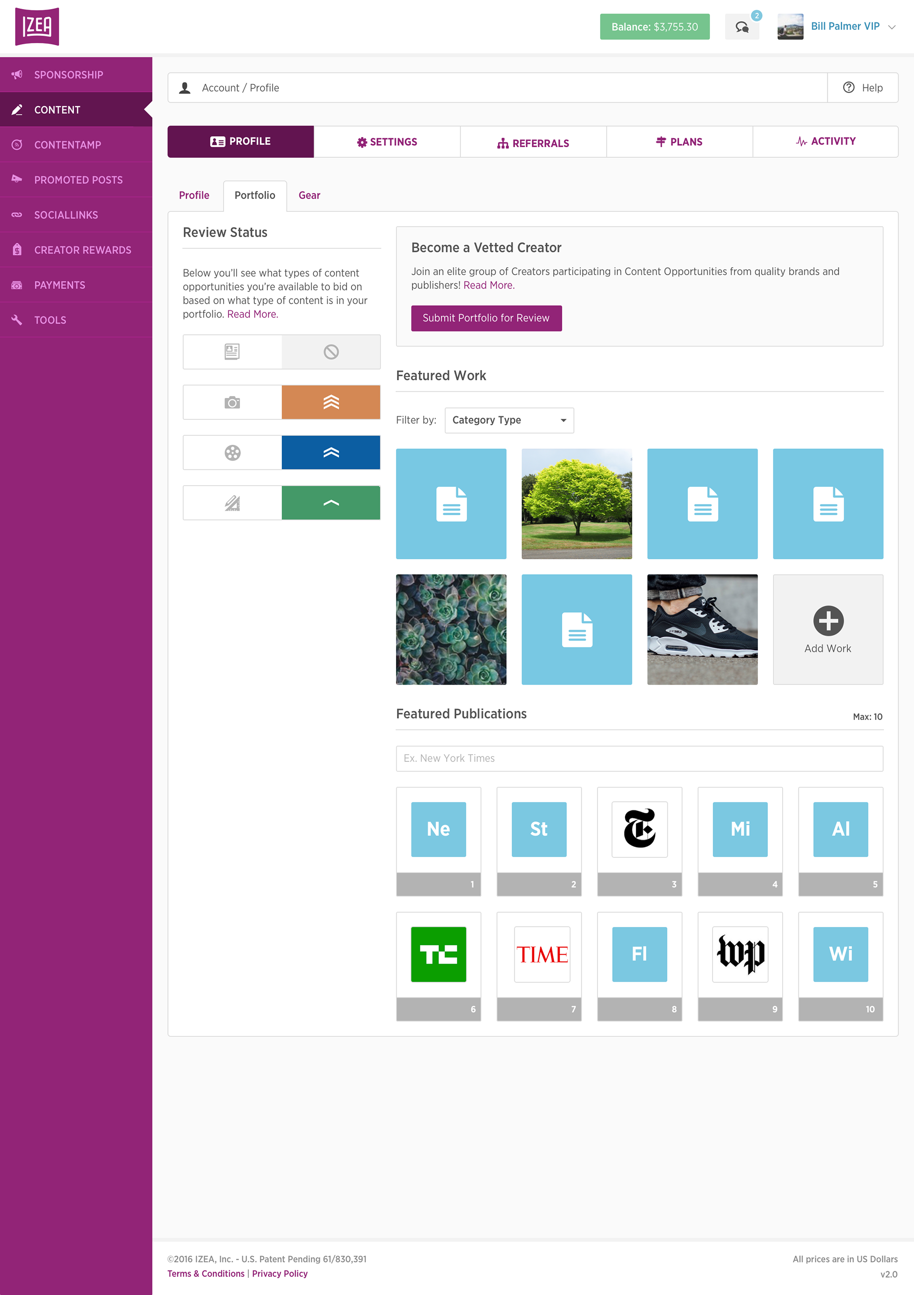The width and height of the screenshot is (914, 1295).
Task: Click the blue double-chevron status swatch
Action: pos(331,452)
